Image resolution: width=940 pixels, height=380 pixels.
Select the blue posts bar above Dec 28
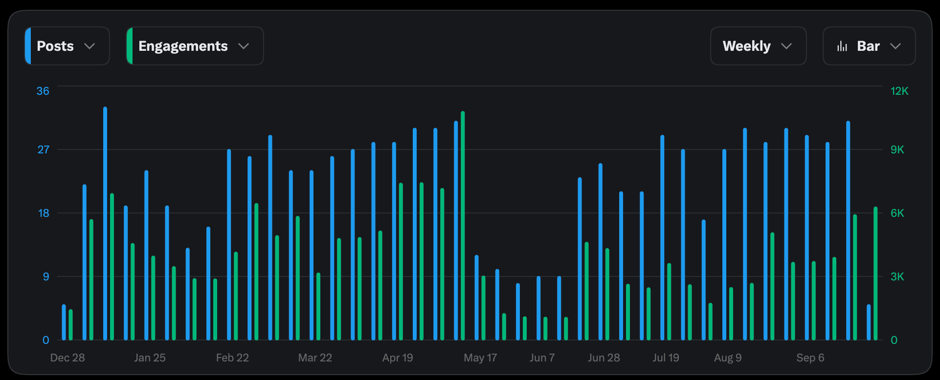(64, 322)
